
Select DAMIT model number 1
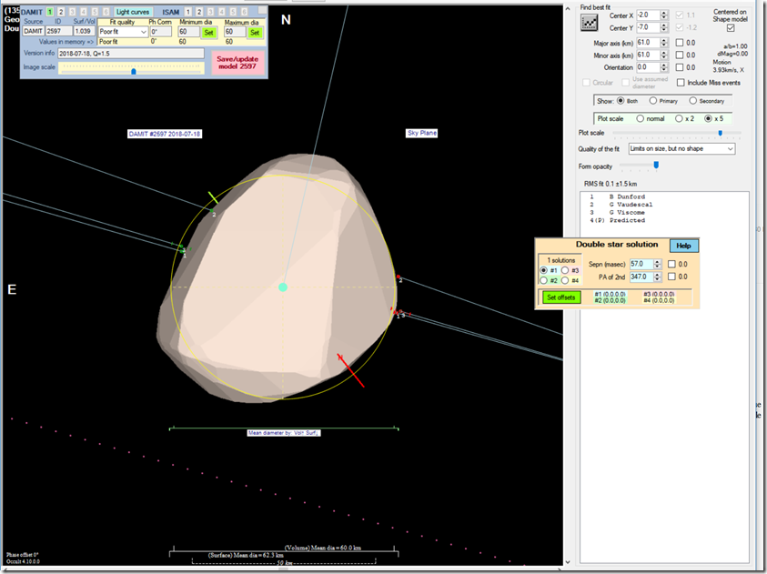(50, 11)
